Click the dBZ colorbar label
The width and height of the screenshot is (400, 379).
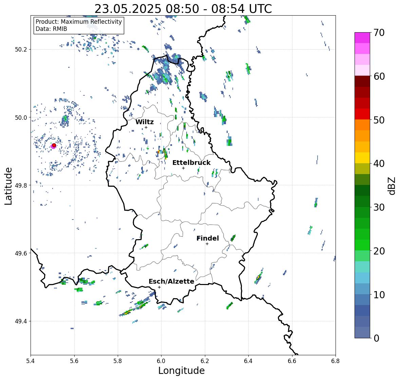(392, 186)
